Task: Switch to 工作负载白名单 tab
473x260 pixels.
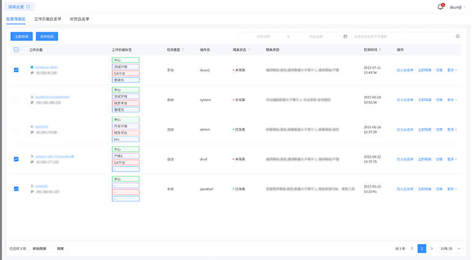Action: pyautogui.click(x=47, y=19)
